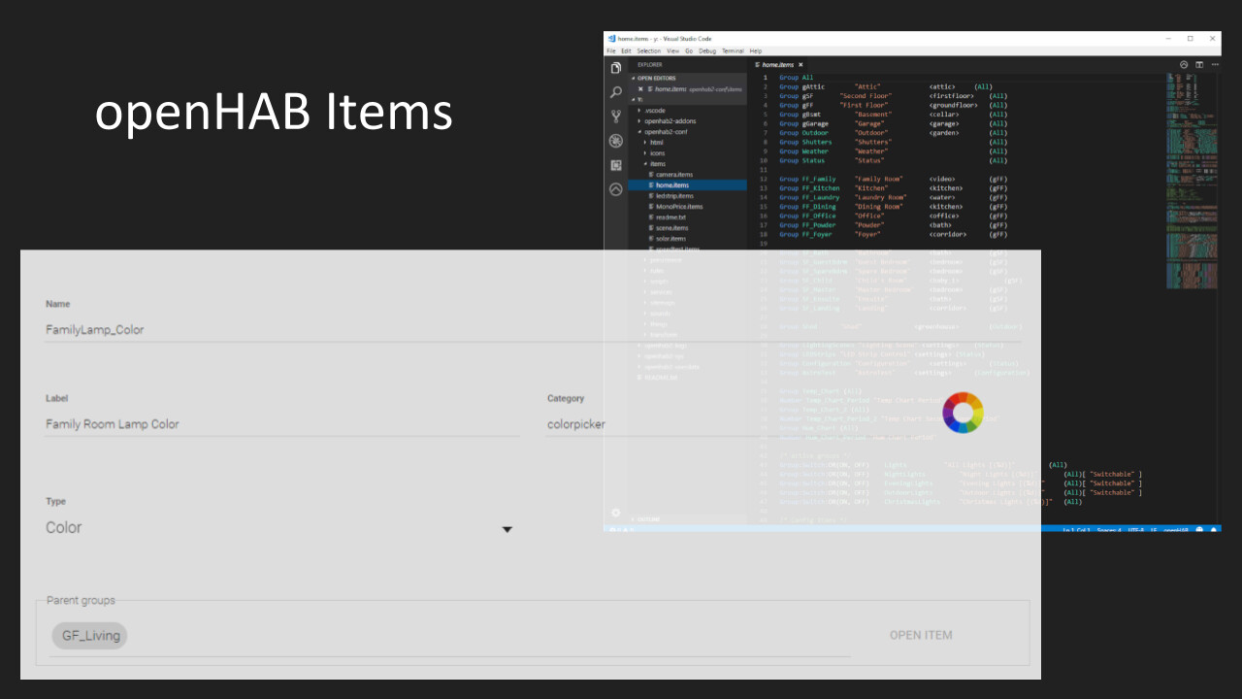Click the colorpicker wheel icon
Image resolution: width=1242 pixels, height=699 pixels.
[x=963, y=413]
